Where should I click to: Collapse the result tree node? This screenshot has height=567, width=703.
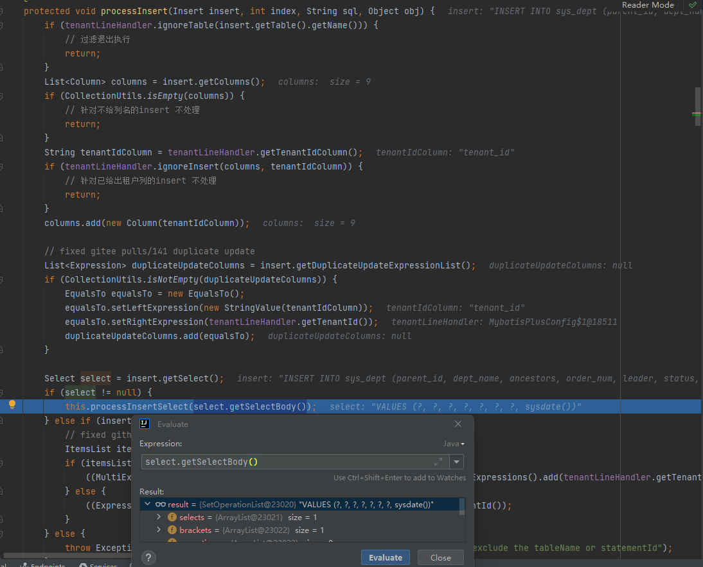tap(148, 504)
